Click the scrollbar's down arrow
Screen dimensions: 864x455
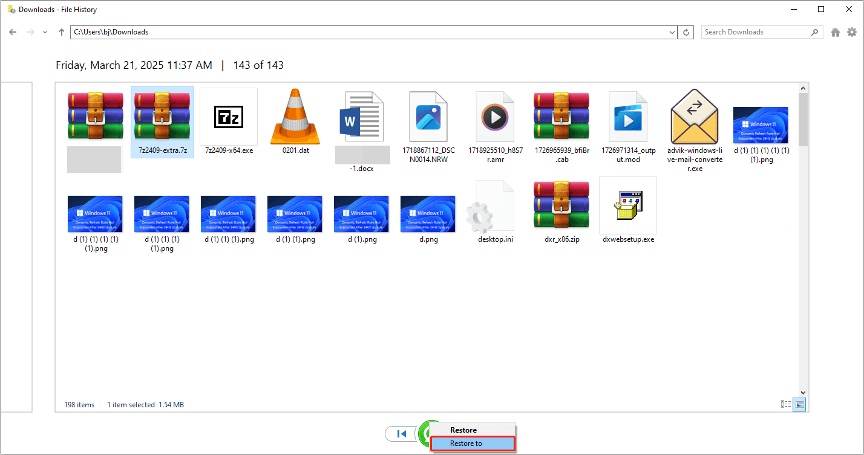(x=803, y=392)
